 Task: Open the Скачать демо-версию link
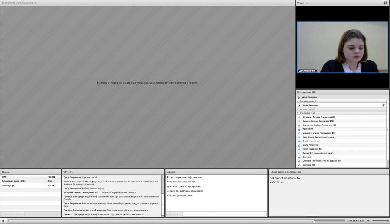[179, 195]
